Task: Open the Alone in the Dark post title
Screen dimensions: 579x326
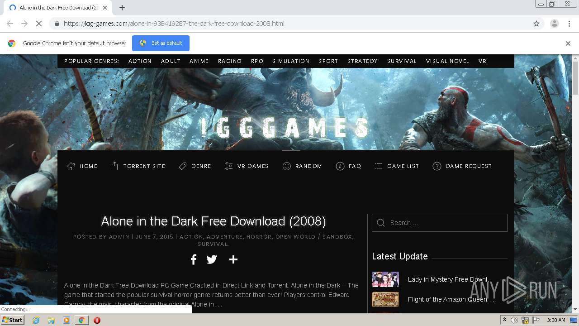Action: click(213, 221)
